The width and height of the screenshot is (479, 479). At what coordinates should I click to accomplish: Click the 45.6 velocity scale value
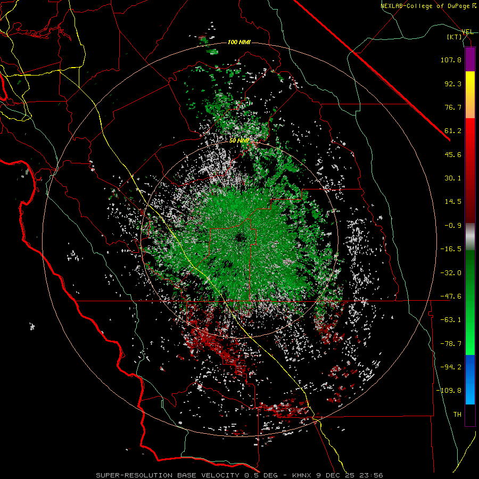453,154
